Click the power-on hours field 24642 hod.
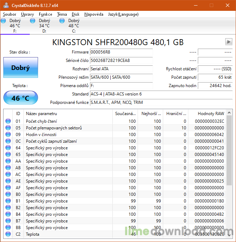The width and height of the screenshot is (236, 242). (x=215, y=86)
